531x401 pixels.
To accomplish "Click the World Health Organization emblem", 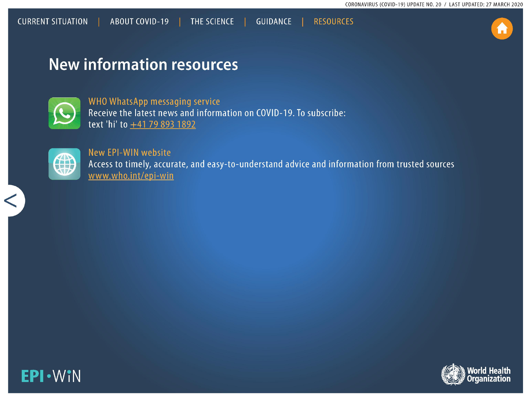I will pyautogui.click(x=453, y=374).
